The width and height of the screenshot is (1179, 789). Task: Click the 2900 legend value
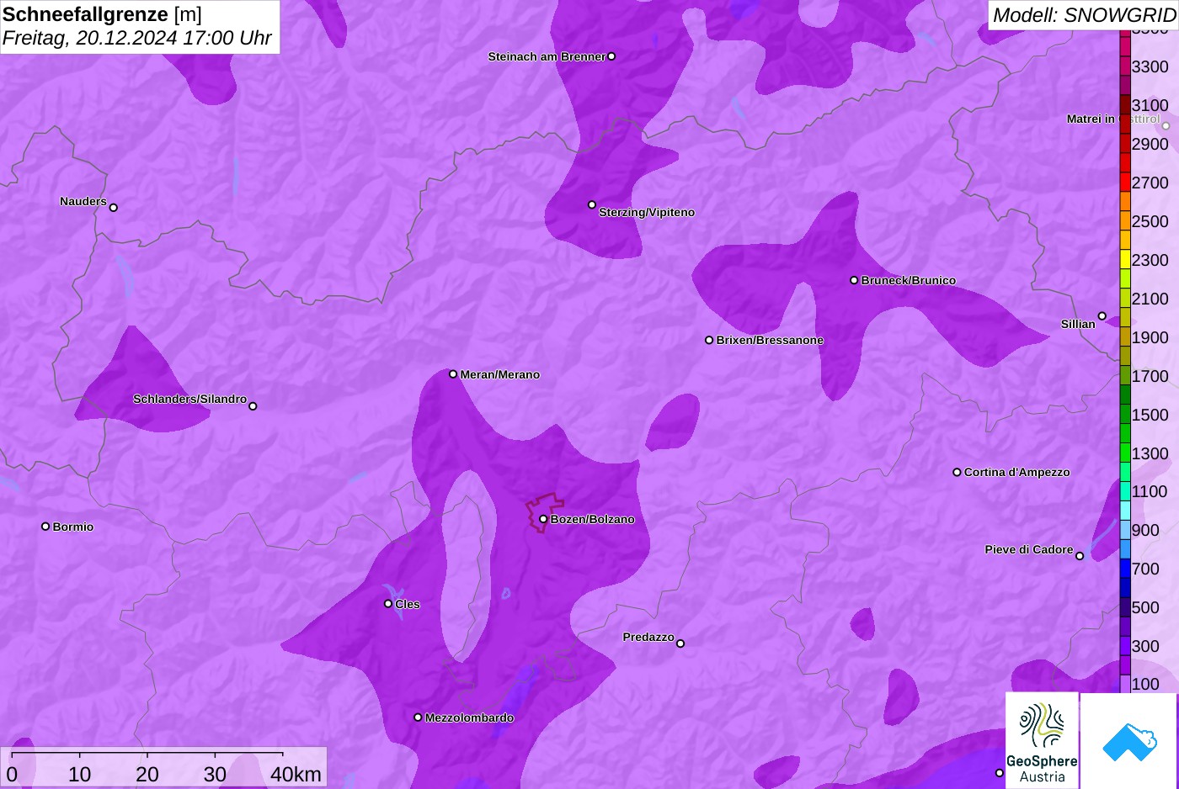pyautogui.click(x=1150, y=144)
